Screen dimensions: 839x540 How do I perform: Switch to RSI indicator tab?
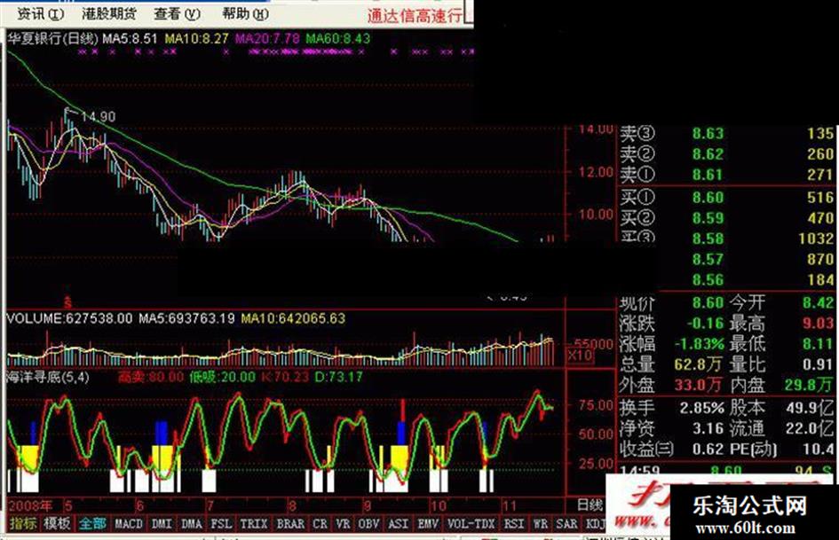pos(514,523)
